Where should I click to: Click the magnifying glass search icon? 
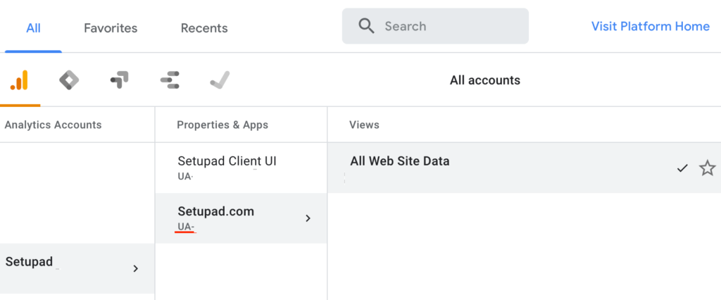366,27
